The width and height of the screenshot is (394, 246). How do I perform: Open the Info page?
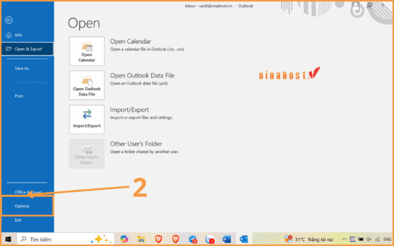(18, 35)
